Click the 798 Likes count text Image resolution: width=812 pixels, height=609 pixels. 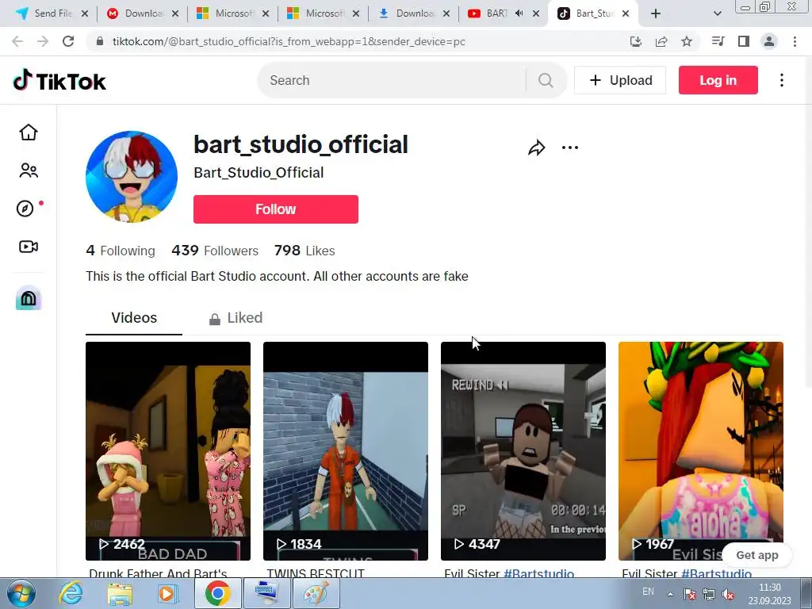pos(304,251)
